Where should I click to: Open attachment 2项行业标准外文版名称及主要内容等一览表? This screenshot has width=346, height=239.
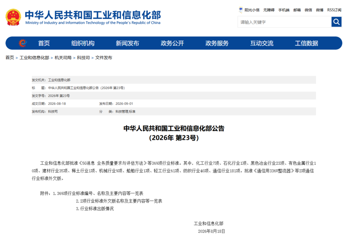(x=119, y=201)
